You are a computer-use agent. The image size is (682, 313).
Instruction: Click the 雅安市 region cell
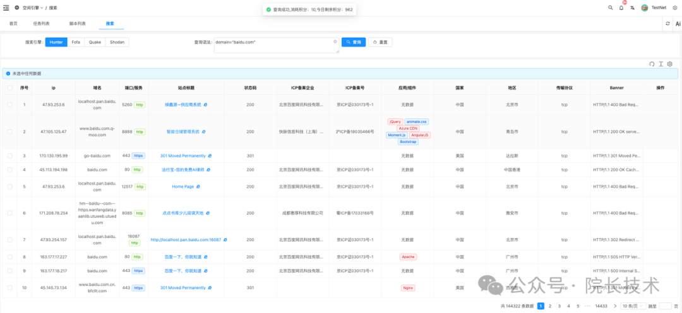(x=512, y=213)
